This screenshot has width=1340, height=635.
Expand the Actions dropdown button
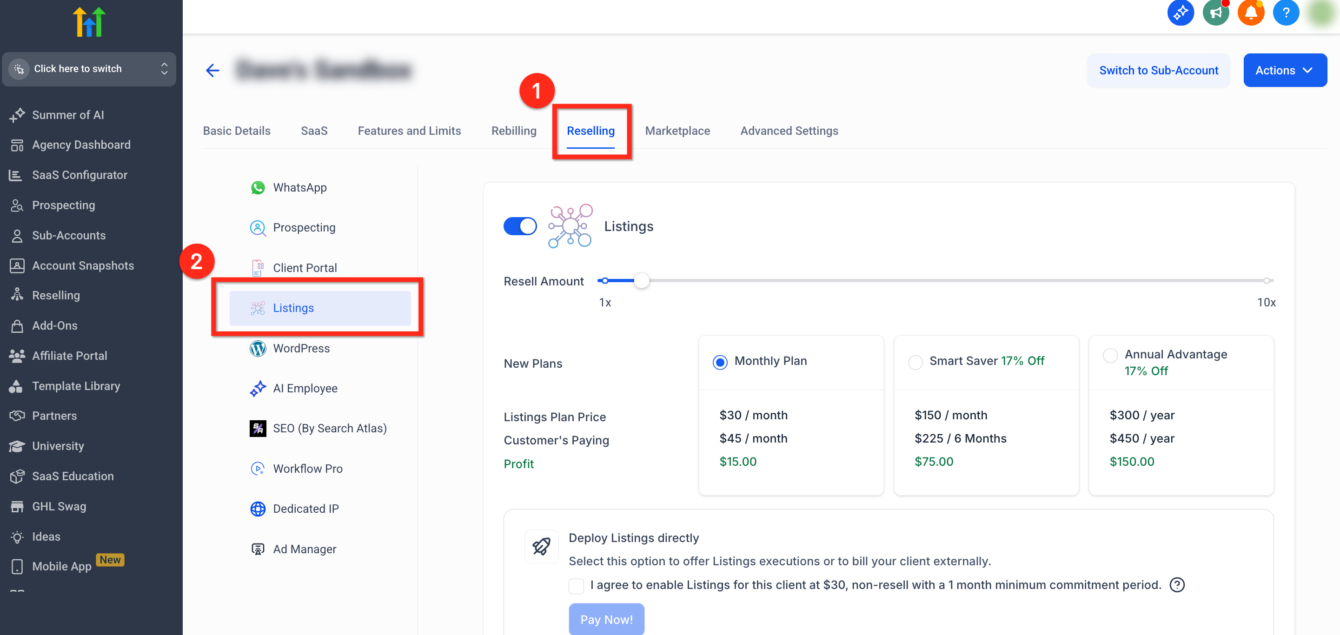[1284, 70]
